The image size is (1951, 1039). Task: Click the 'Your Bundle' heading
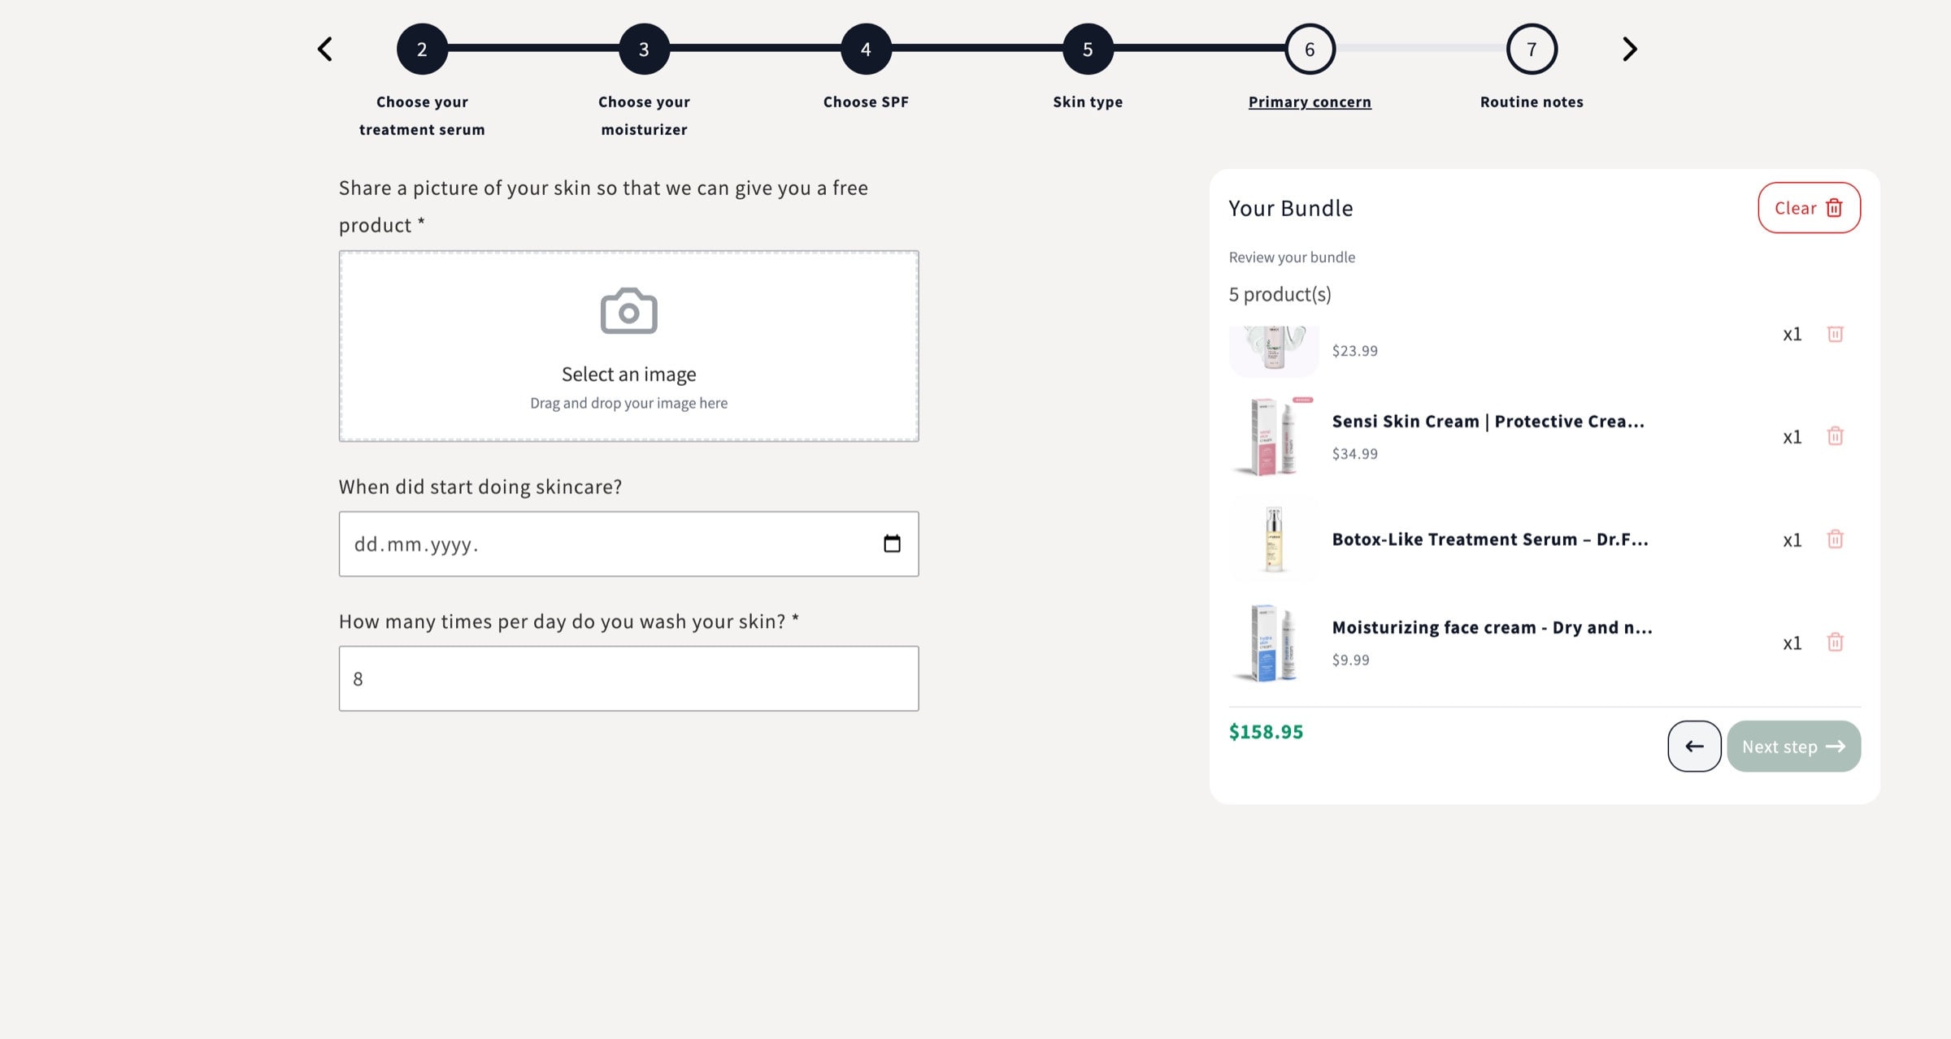pos(1290,208)
